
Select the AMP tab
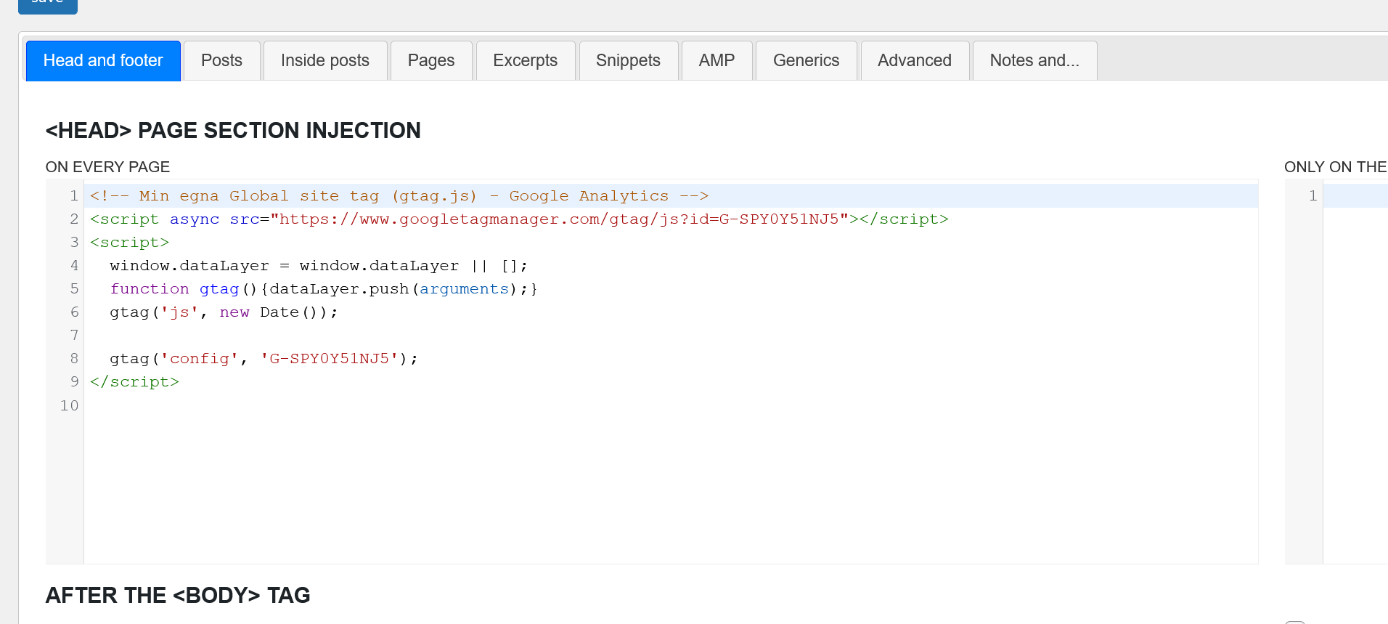717,60
